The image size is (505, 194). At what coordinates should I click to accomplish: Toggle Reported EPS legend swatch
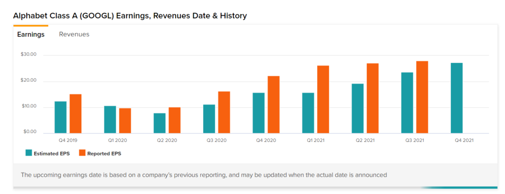point(82,153)
